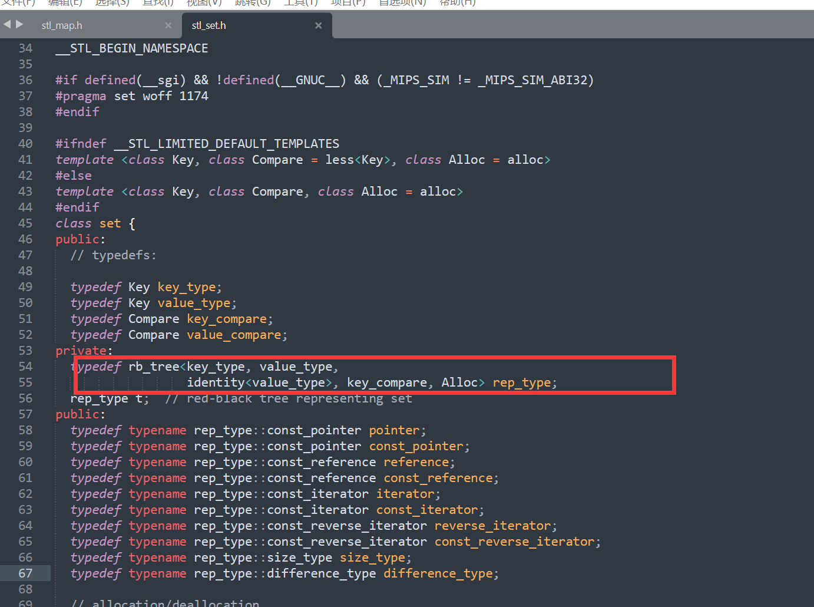Click orange iterator on line 62
814x607 pixels.
405,494
